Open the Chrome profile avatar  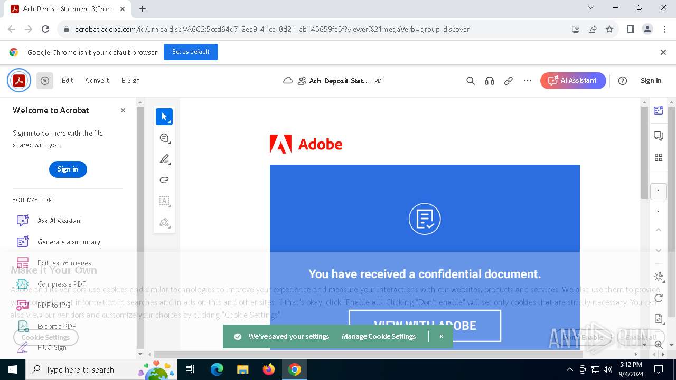click(647, 29)
